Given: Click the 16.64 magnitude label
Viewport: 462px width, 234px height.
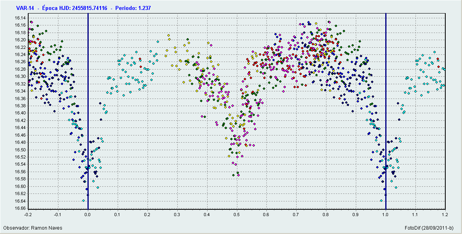Looking at the screenshot, I should (20, 201).
